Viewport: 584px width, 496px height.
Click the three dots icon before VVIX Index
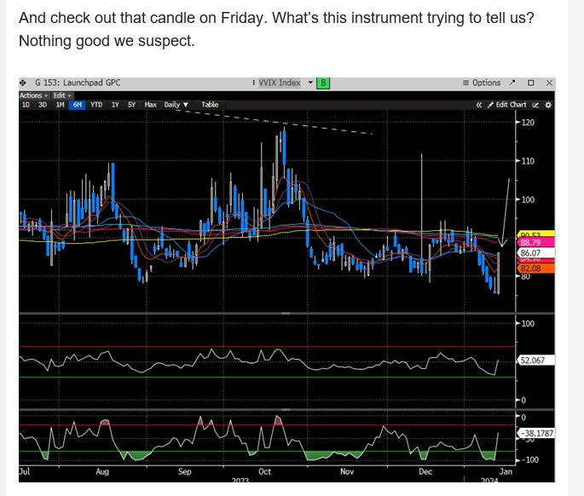pyautogui.click(x=254, y=83)
